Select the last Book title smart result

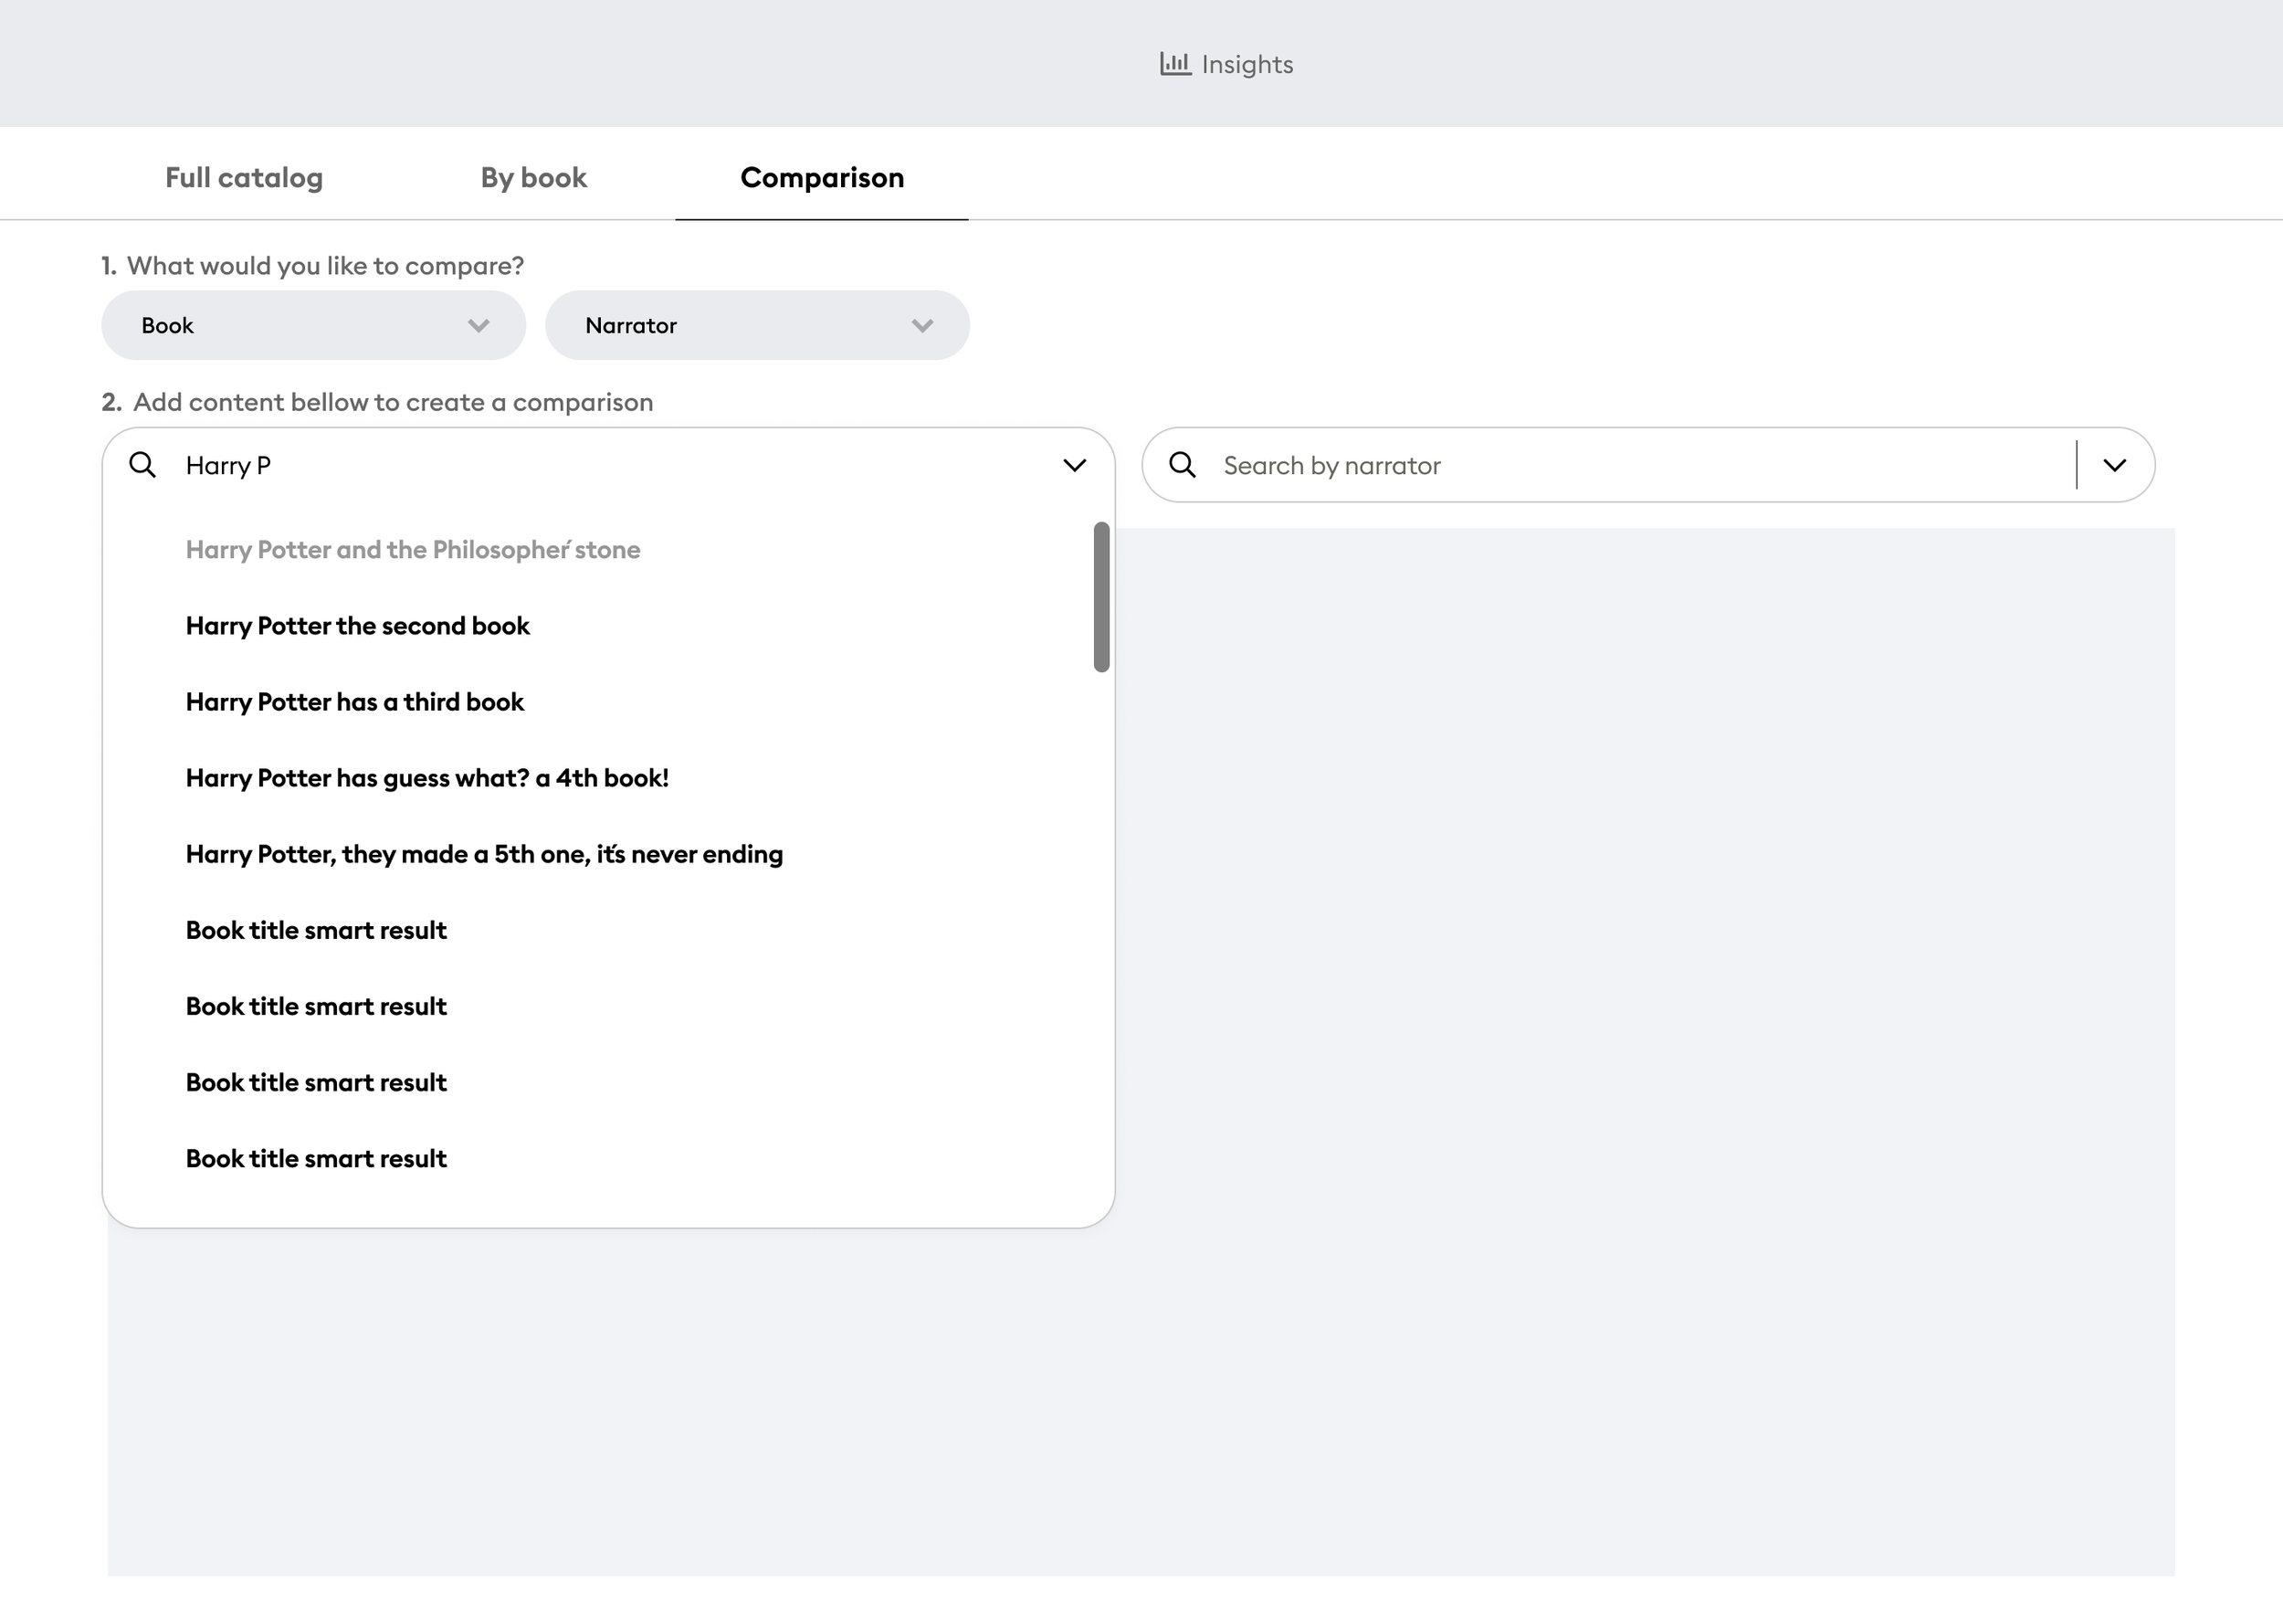click(x=316, y=1158)
